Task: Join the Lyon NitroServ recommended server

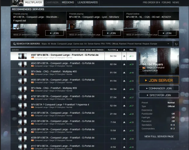Action: click(x=112, y=33)
